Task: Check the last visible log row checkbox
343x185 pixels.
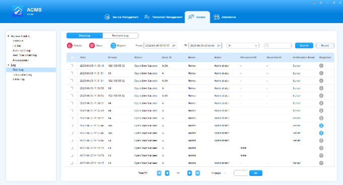Action: (x=72, y=163)
